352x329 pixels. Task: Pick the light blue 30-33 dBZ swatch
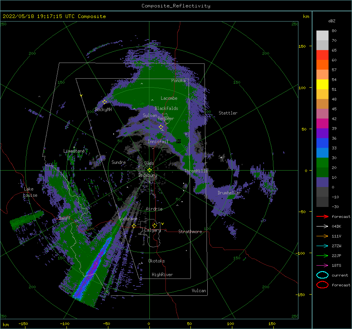point(322,153)
